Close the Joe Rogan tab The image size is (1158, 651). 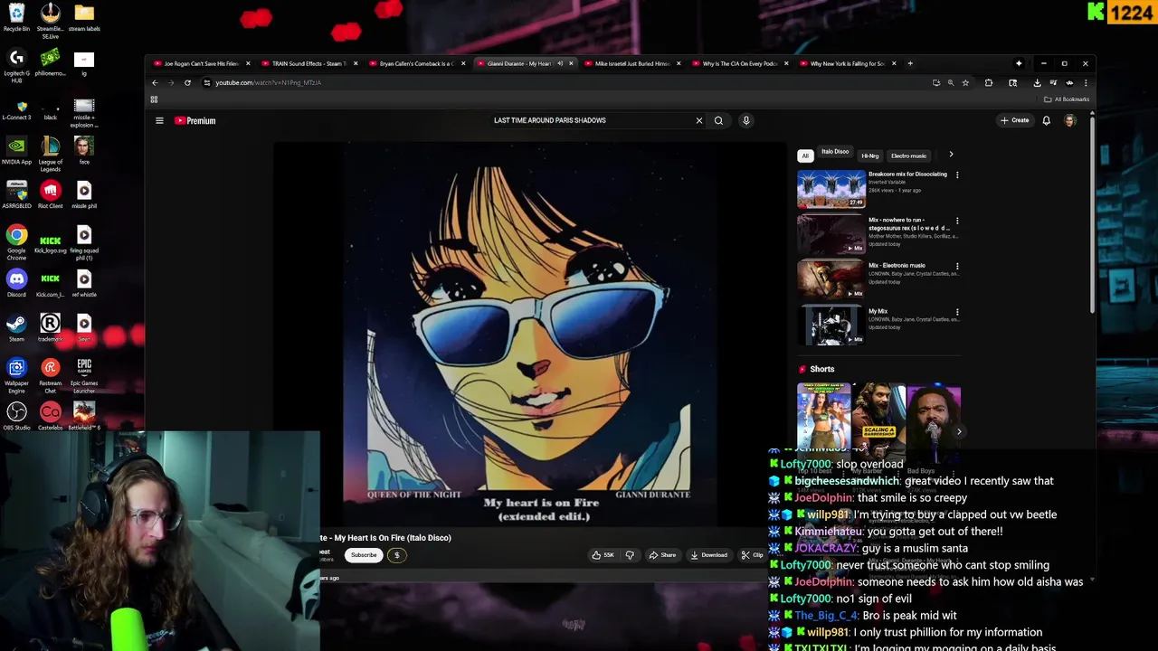point(248,63)
